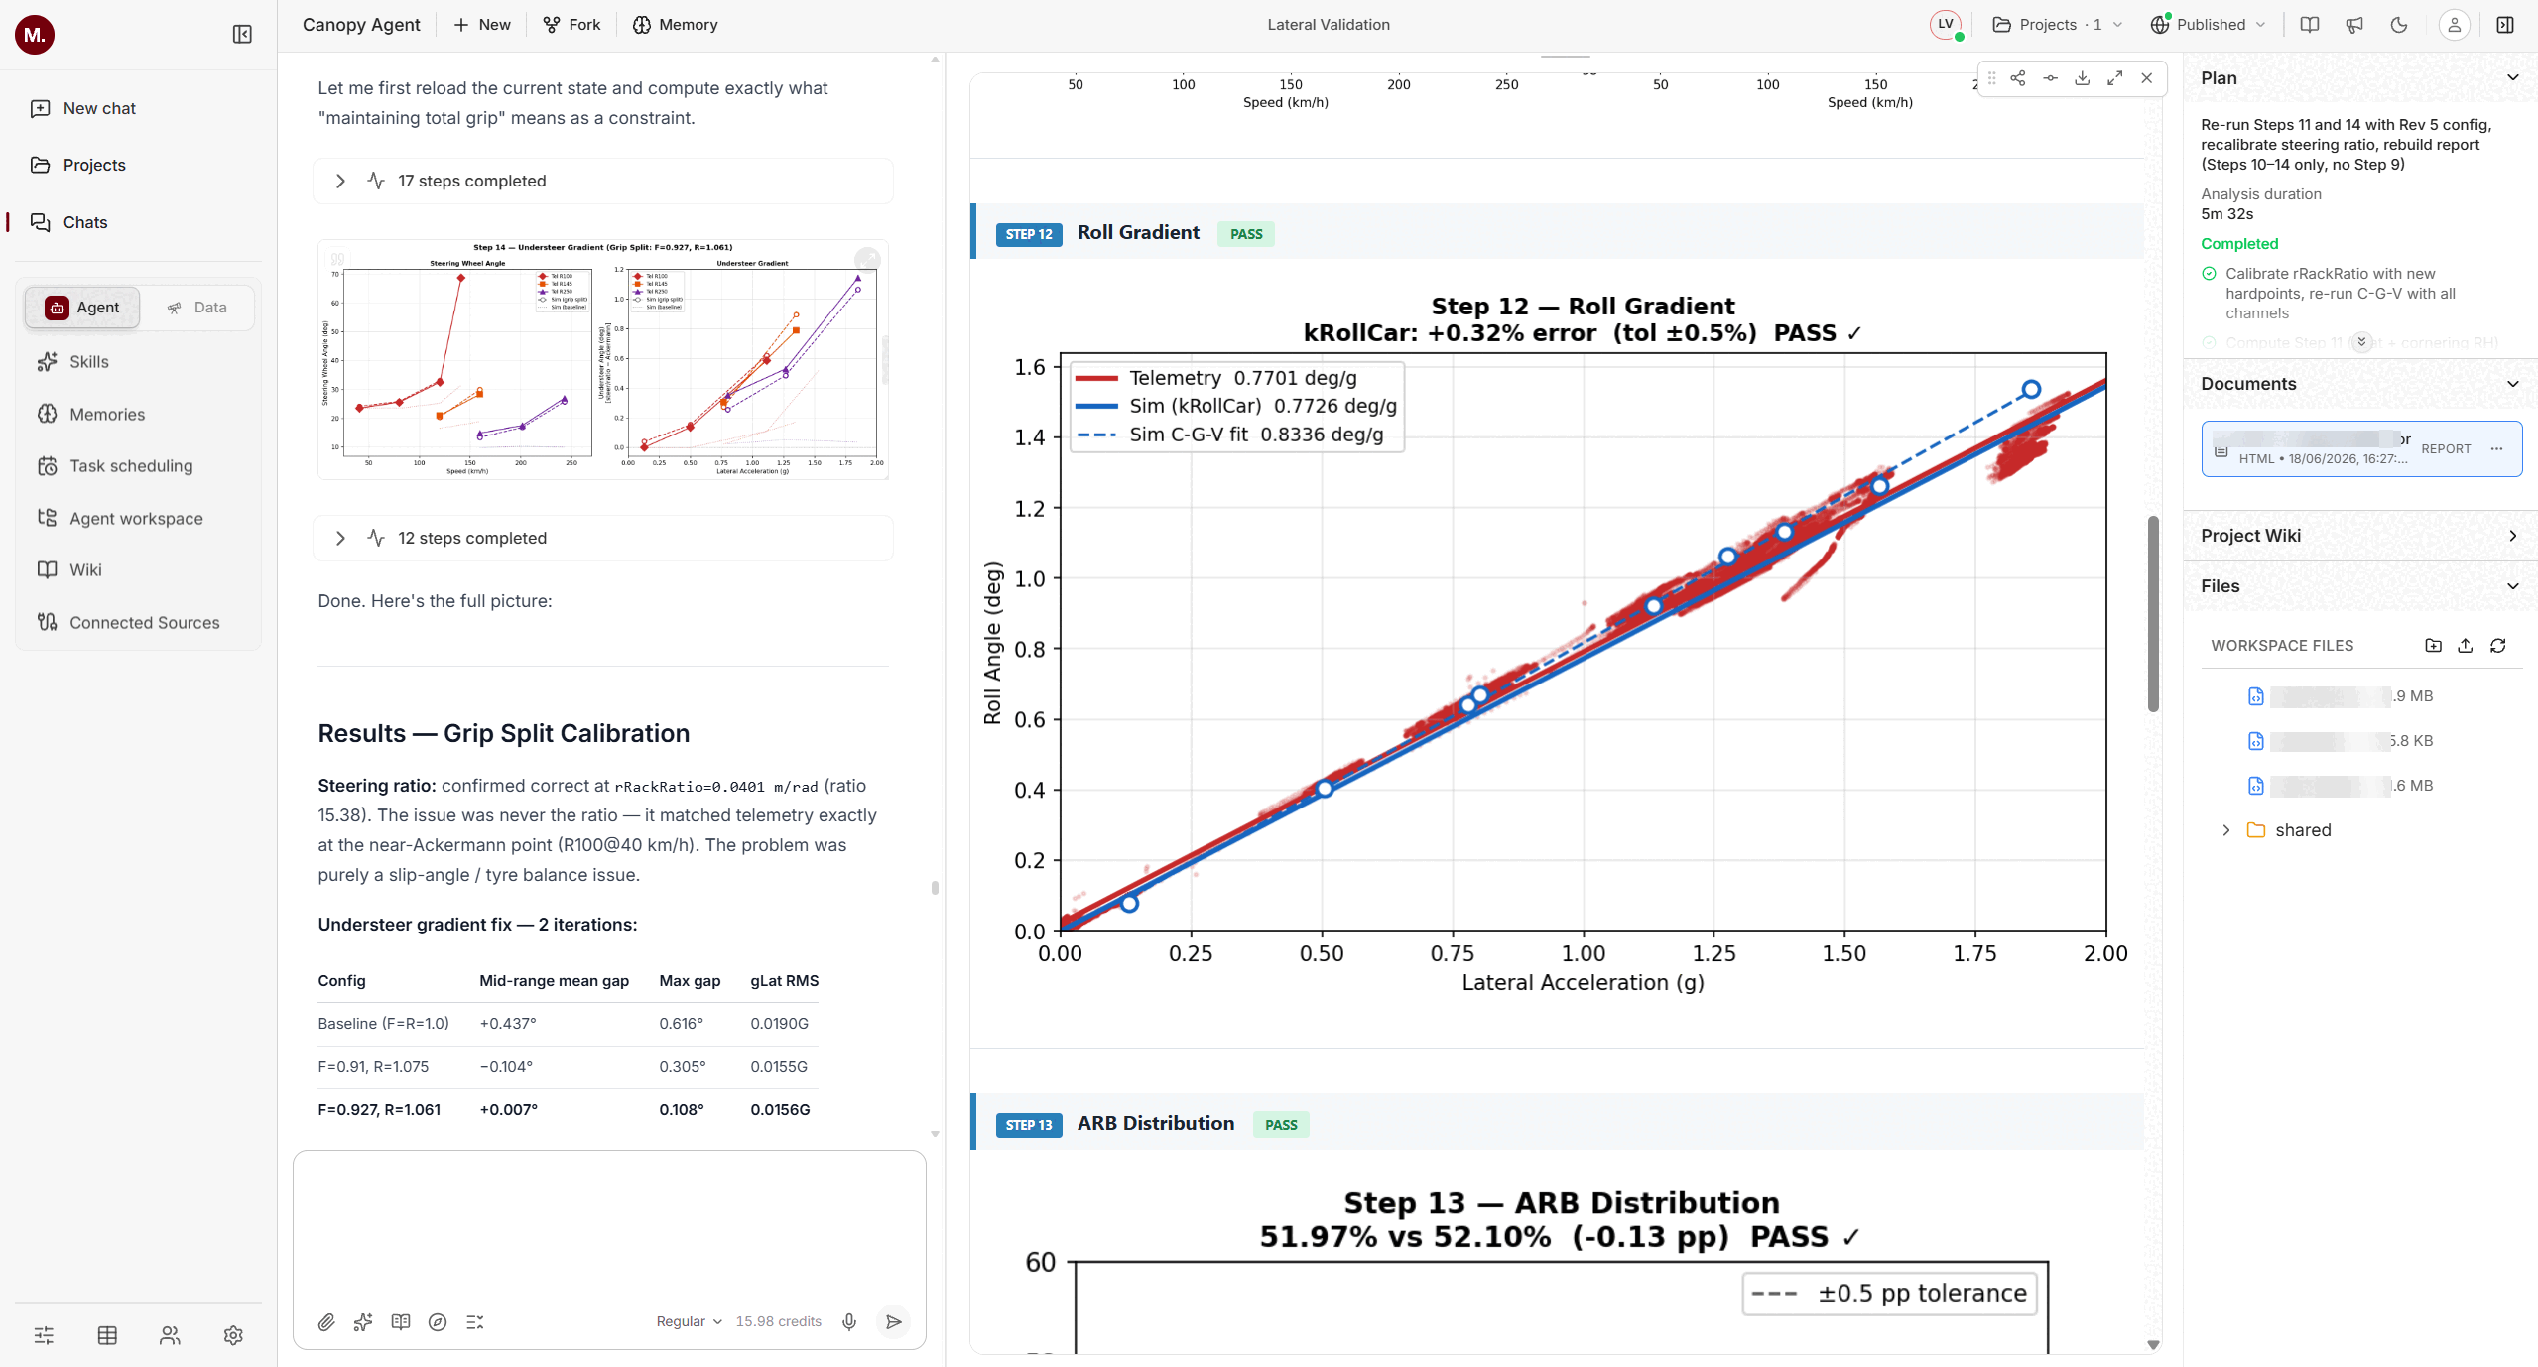The image size is (2538, 1367).
Task: Expand the 17 steps completed section
Action: tap(603, 181)
